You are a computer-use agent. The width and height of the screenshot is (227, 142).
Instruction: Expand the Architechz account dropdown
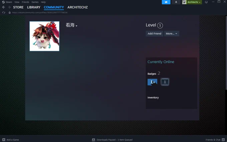(x=194, y=2)
